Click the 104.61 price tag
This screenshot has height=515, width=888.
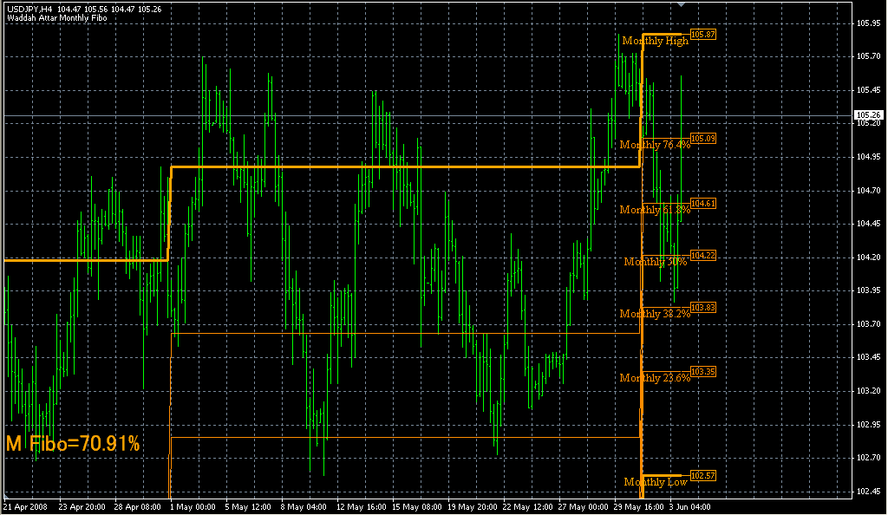(x=702, y=204)
